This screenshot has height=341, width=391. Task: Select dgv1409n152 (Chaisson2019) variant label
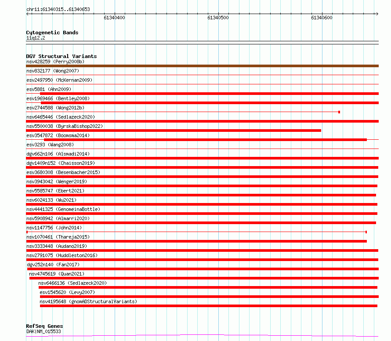(61, 163)
